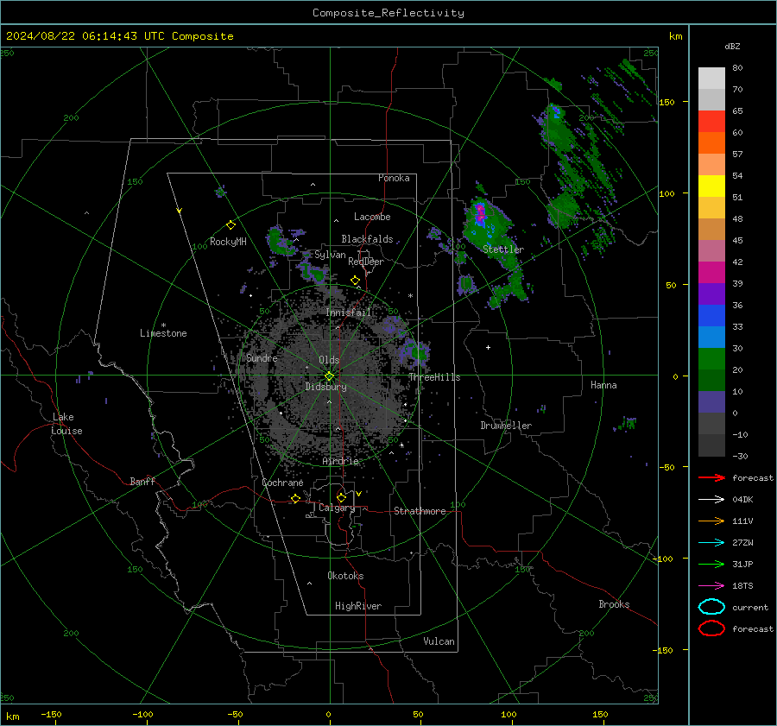777x726 pixels.
Task: Click the Lacombe label
Action: click(x=372, y=217)
